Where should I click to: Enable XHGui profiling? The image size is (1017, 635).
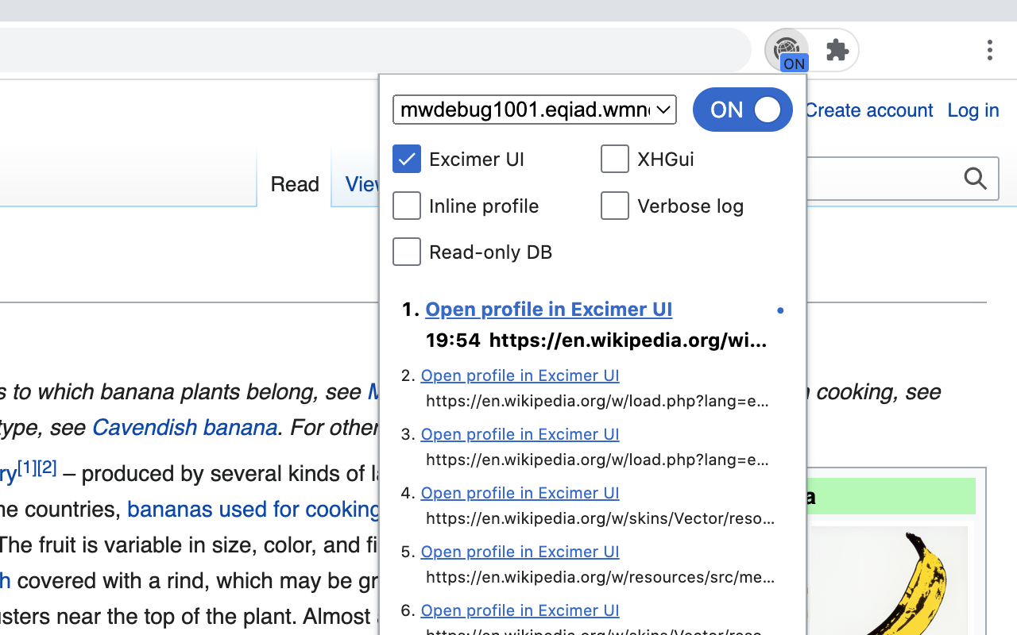coord(615,159)
